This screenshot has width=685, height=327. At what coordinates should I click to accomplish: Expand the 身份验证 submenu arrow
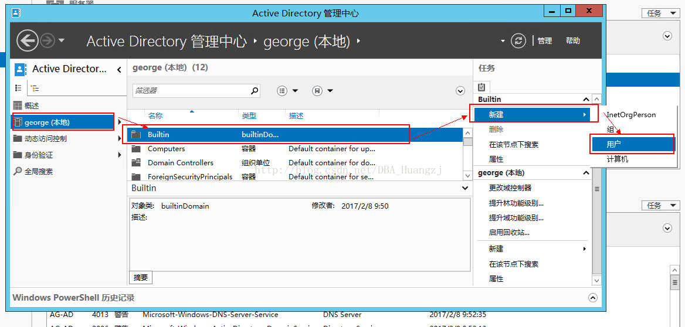pyautogui.click(x=120, y=155)
